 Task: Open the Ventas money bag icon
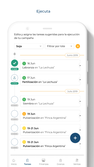click(x=77, y=160)
